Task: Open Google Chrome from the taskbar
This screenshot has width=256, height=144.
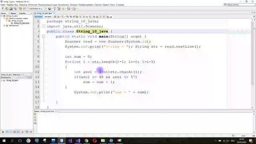Action: [86, 140]
